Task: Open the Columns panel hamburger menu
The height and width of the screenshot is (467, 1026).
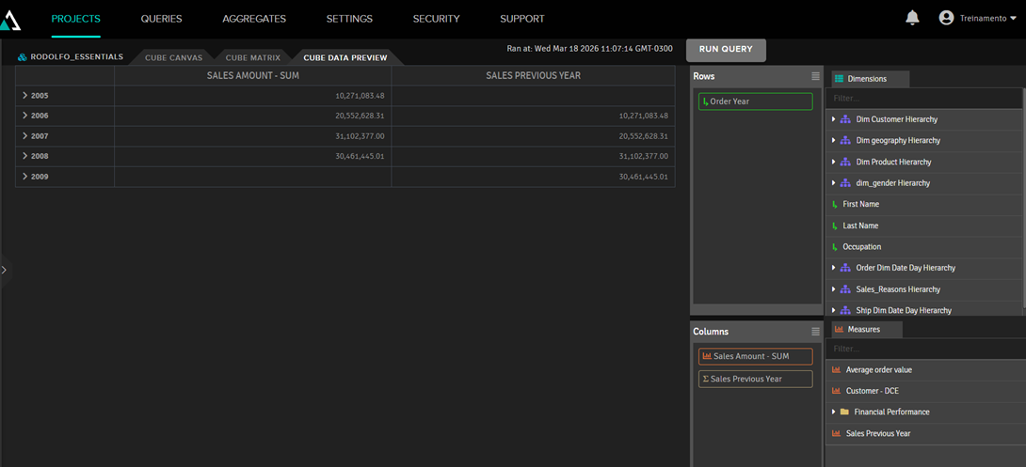Action: click(815, 332)
